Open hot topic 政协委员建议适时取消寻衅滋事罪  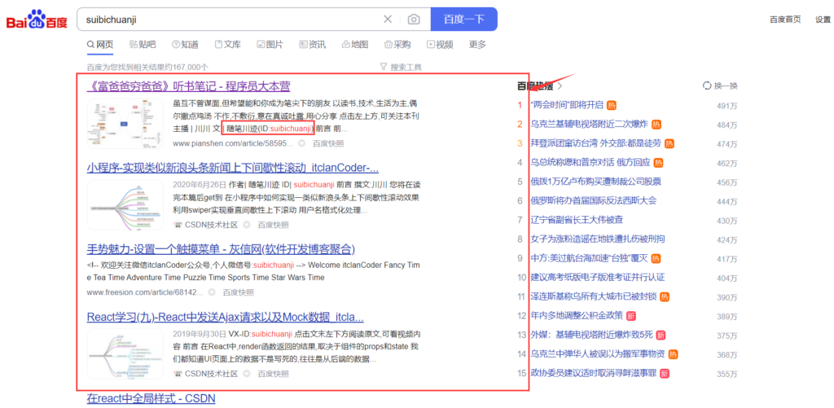[x=594, y=374]
